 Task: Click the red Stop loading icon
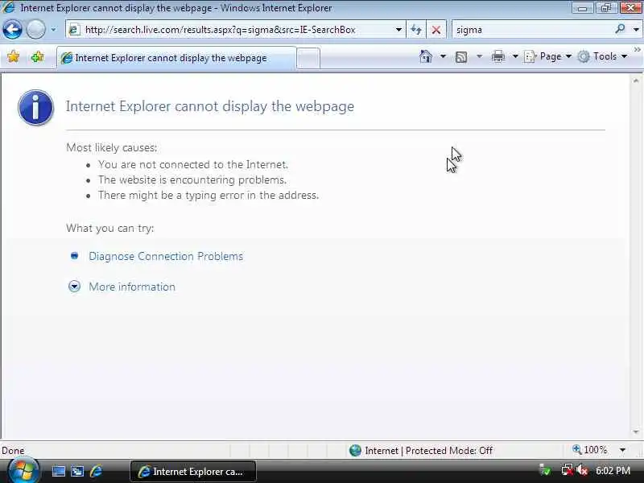(436, 30)
